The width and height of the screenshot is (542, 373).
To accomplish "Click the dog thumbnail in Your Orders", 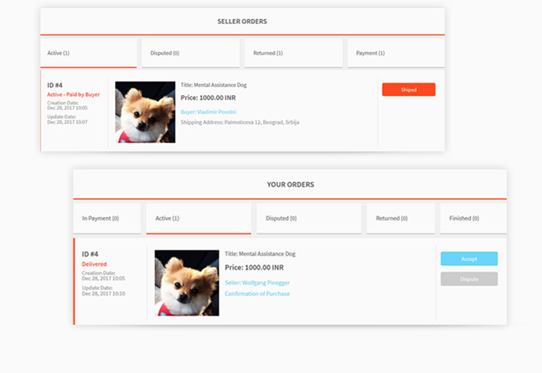I will (x=187, y=283).
